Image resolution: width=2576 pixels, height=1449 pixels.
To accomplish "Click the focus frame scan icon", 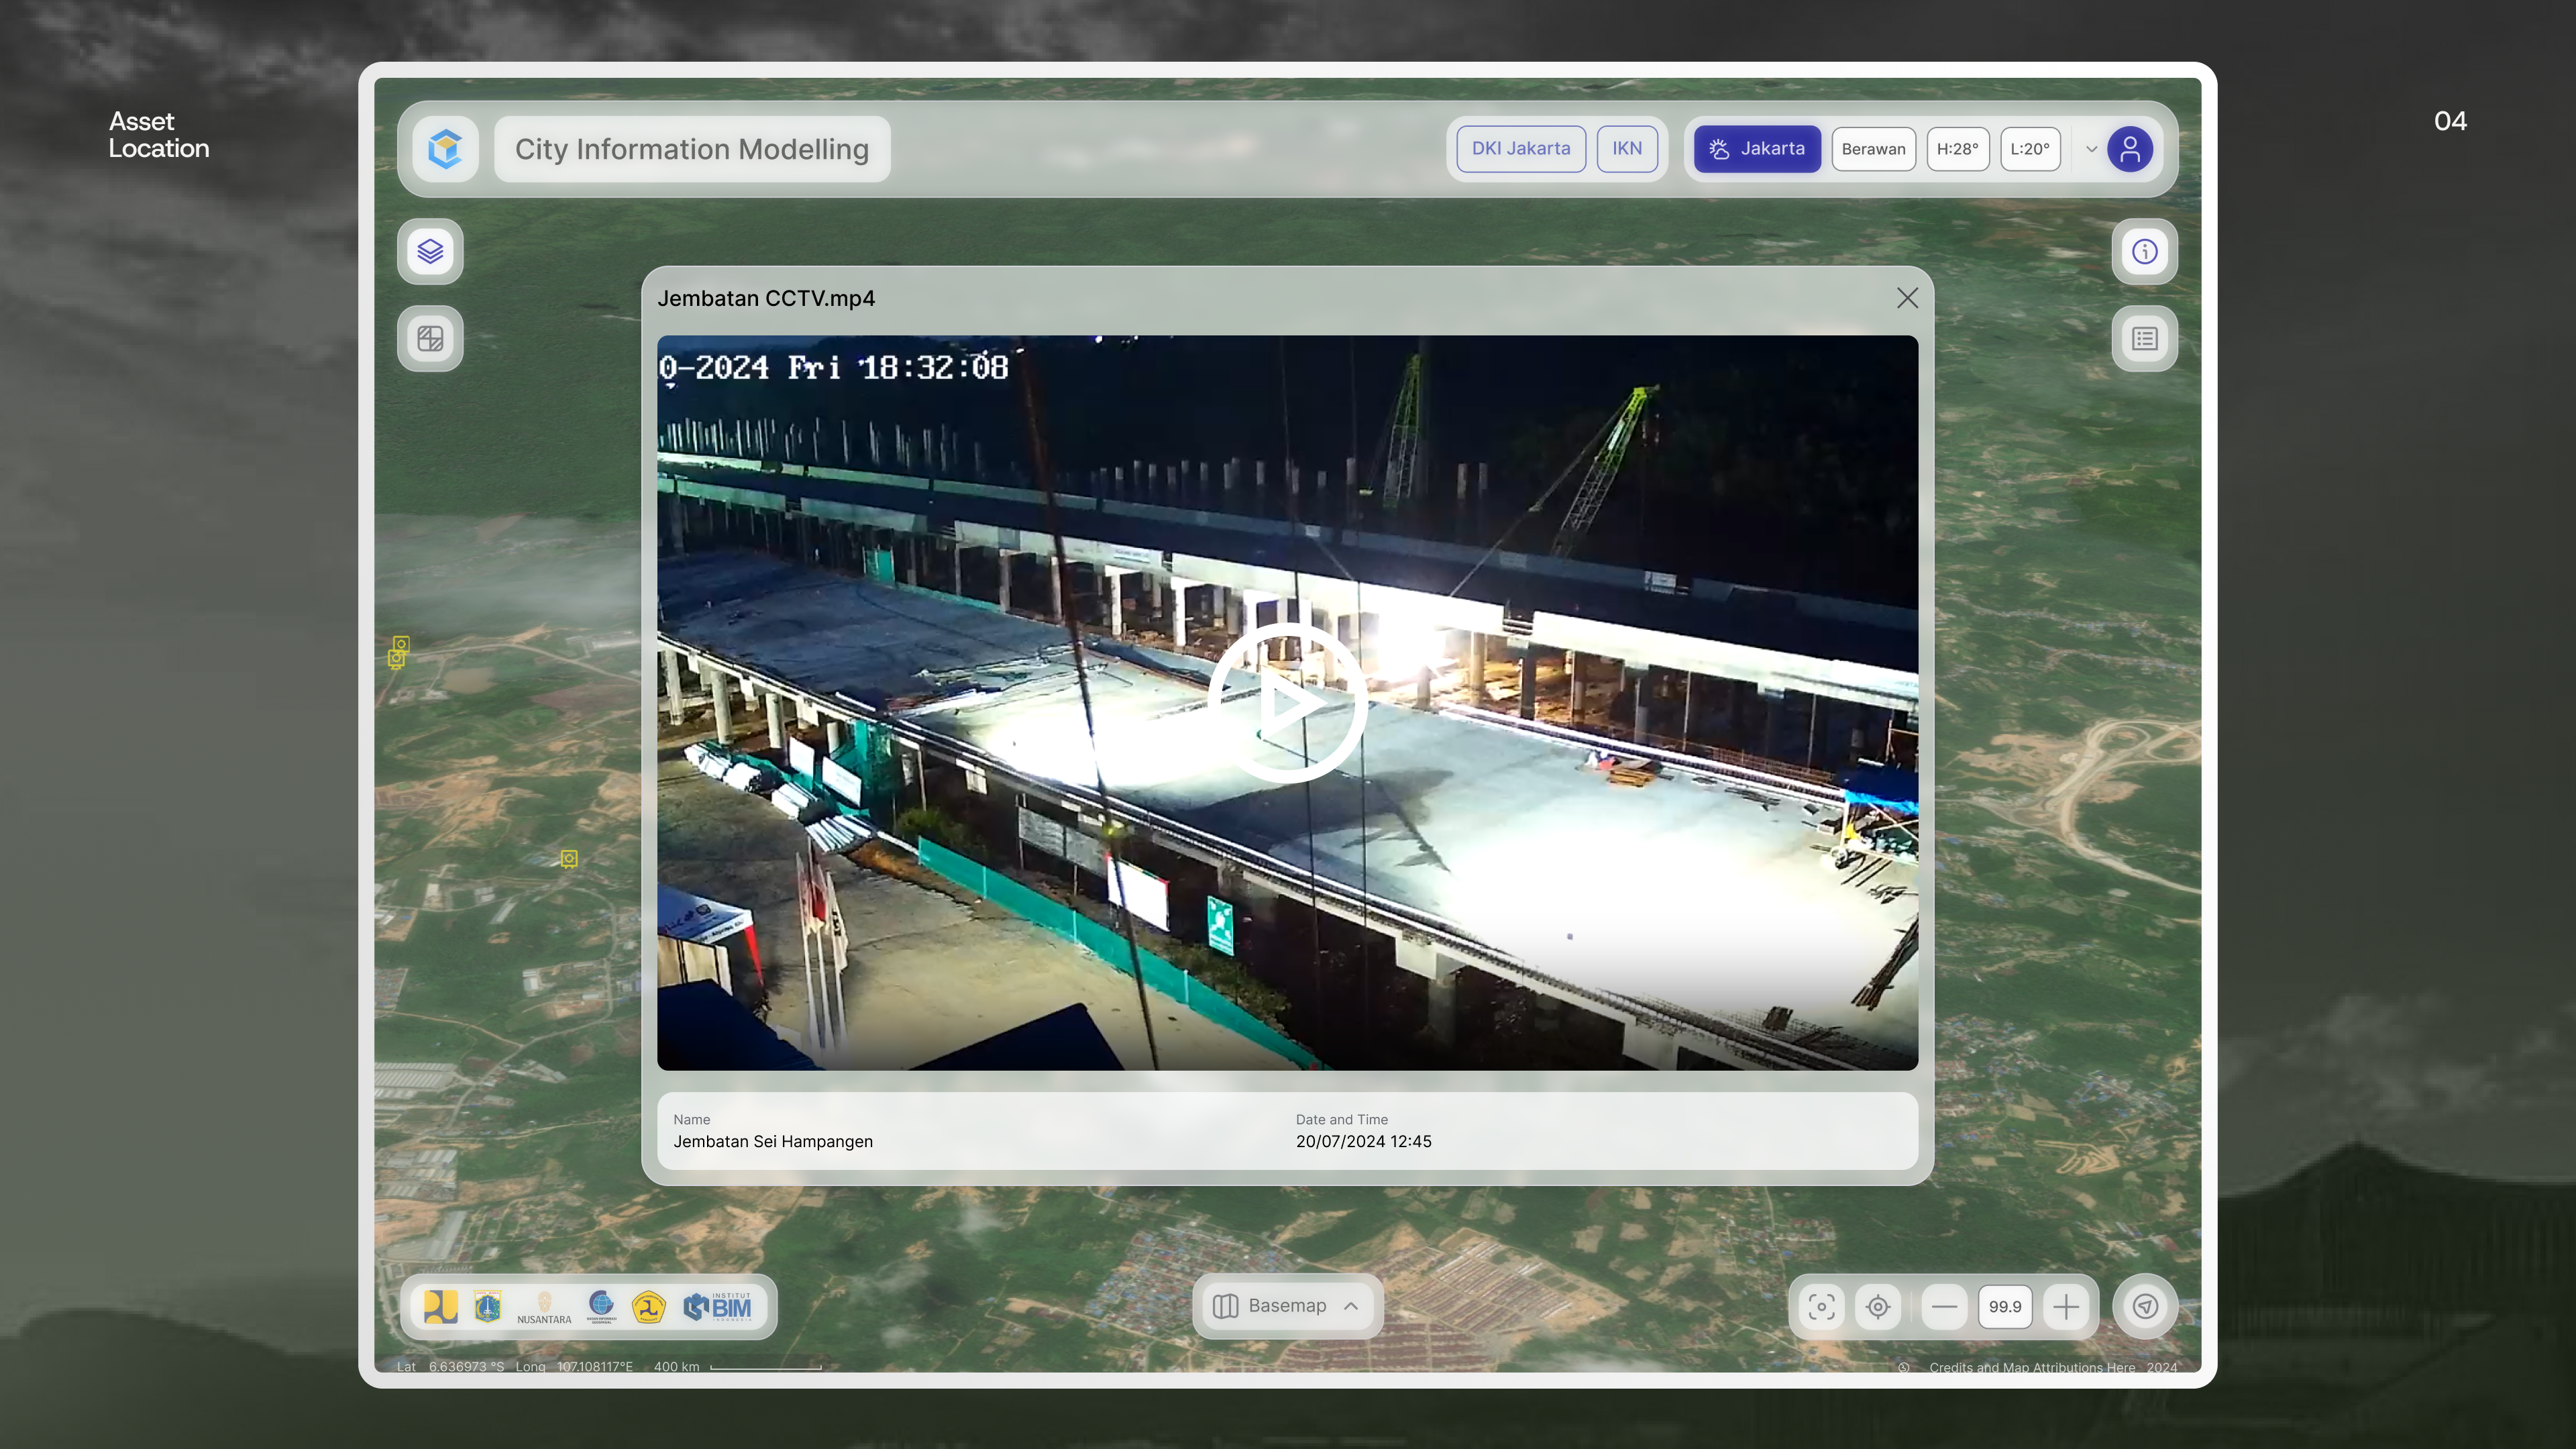I will click(1821, 1306).
